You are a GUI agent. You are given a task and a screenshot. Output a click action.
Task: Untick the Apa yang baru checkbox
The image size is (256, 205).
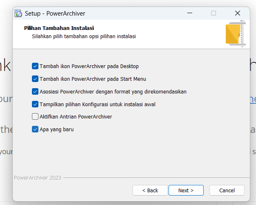pyautogui.click(x=35, y=130)
